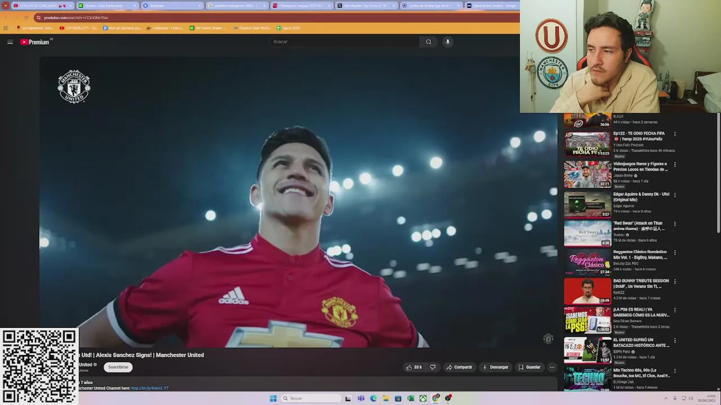Click the video player frame
The image size is (721, 405).
pos(298,202)
